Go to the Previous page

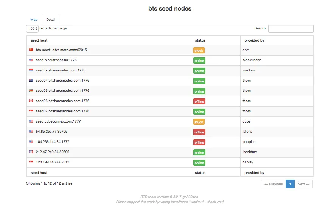[x=273, y=184]
